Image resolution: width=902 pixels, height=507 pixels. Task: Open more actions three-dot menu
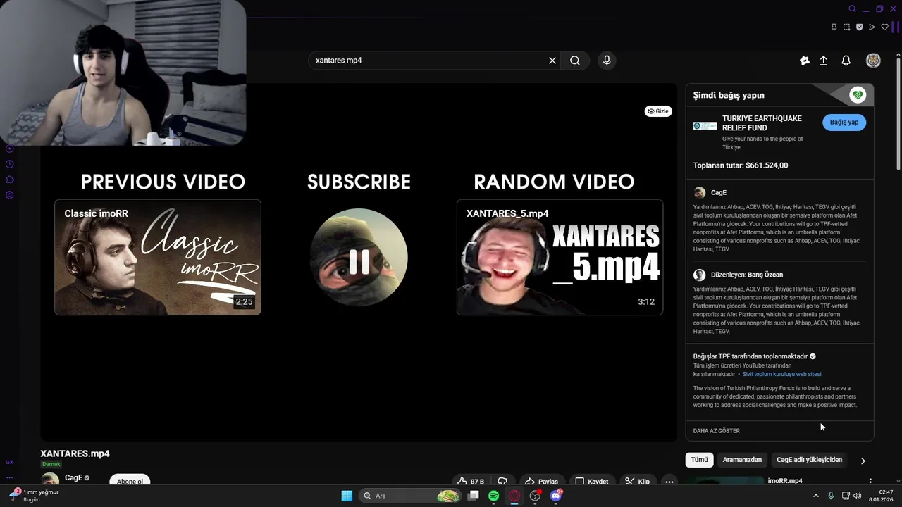pos(669,481)
